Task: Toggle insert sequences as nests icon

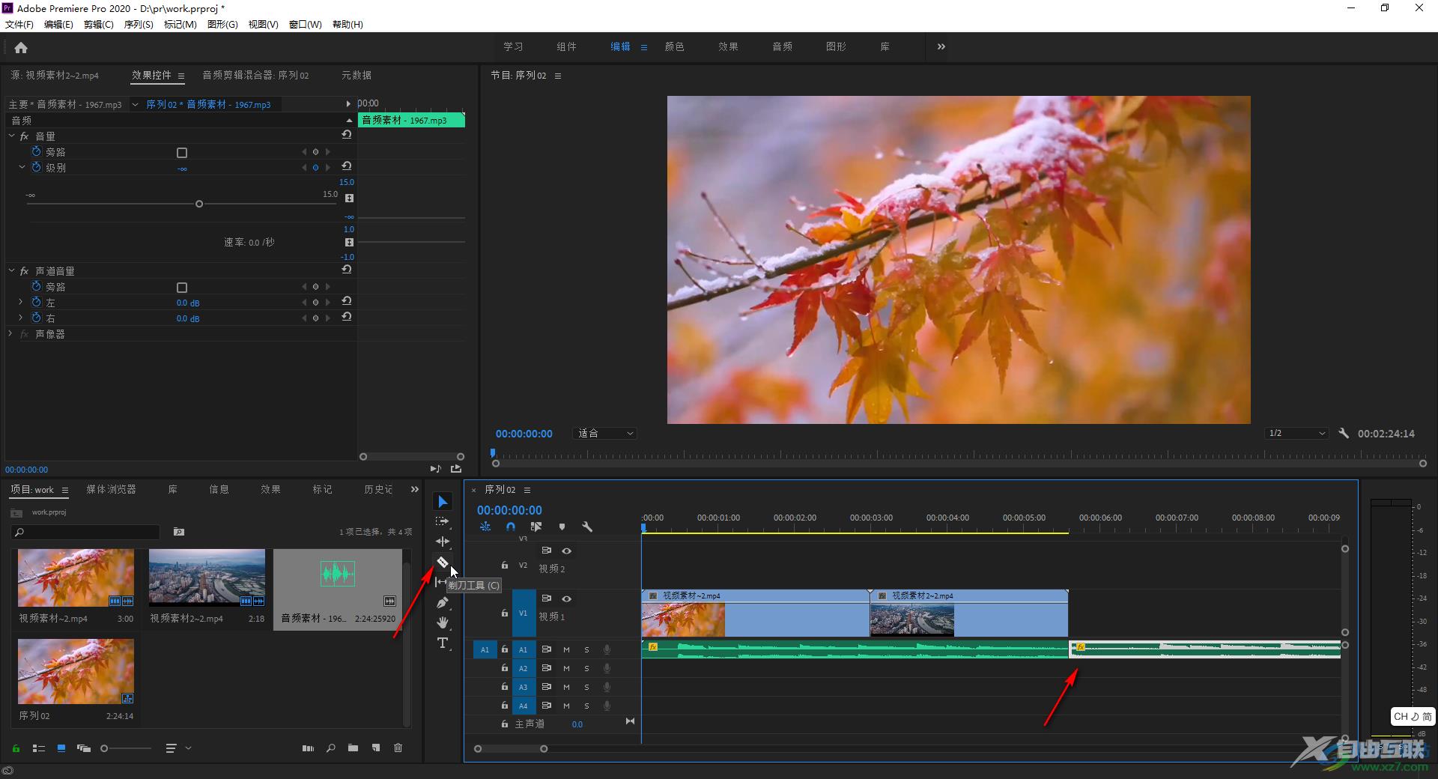Action: point(485,527)
